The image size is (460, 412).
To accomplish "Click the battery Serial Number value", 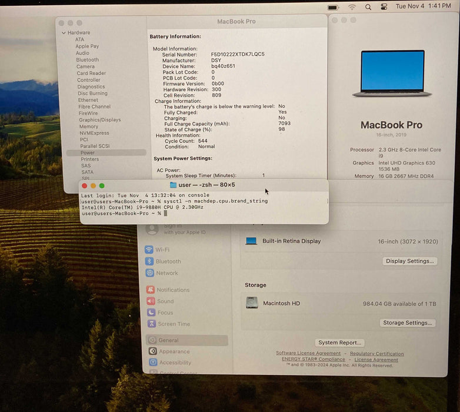I will (x=238, y=54).
